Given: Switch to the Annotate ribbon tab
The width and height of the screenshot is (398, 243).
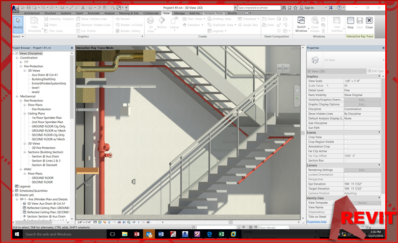Looking at the screenshot, I should [x=94, y=13].
